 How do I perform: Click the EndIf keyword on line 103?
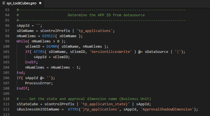[31, 62]
